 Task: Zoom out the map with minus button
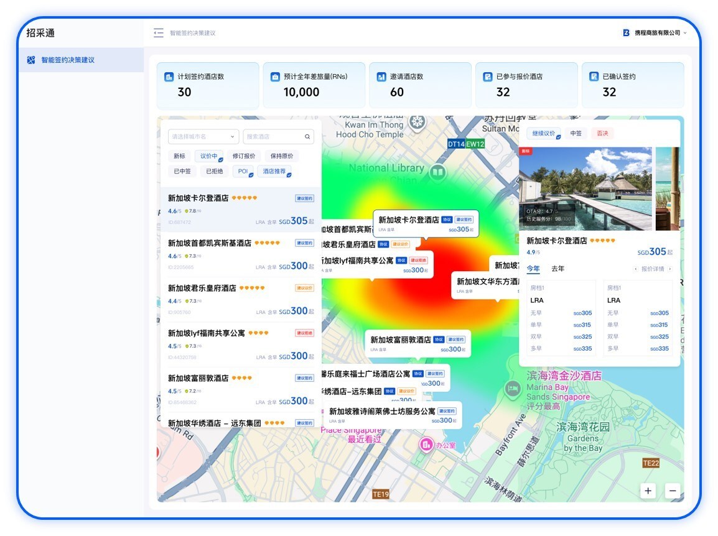tap(672, 491)
